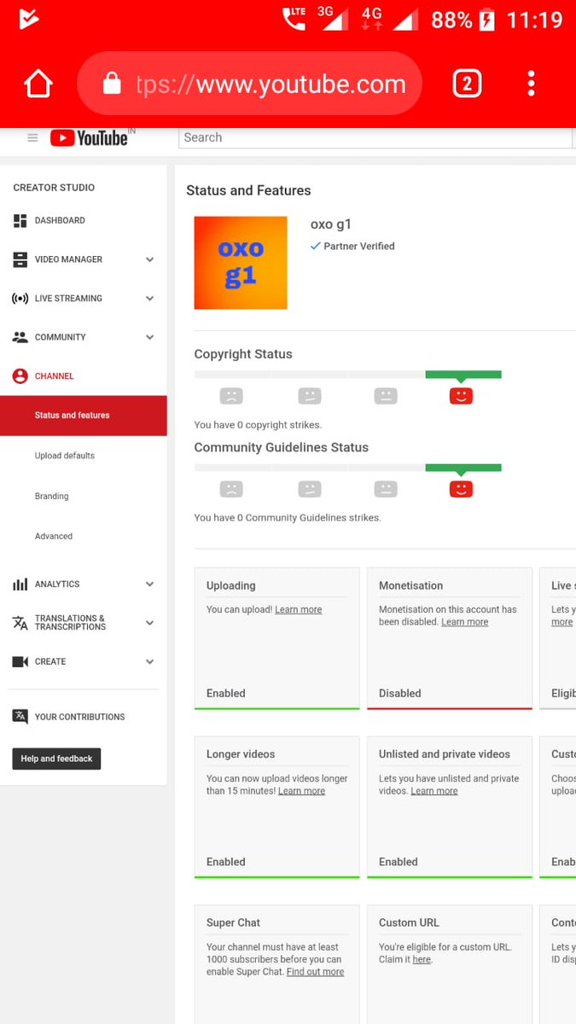Click the Enabled status in Longer videos card

coord(226,862)
